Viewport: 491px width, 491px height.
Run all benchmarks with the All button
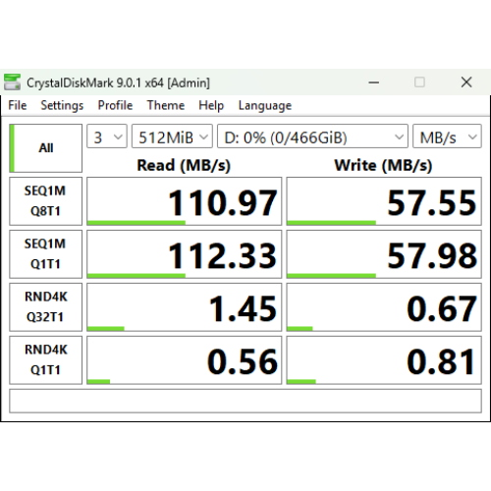click(45, 148)
